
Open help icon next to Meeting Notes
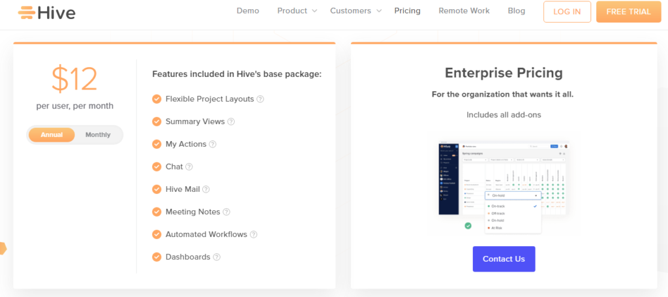226,212
